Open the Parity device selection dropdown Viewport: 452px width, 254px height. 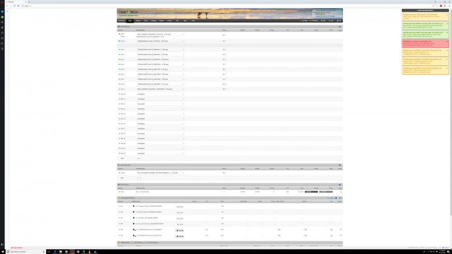coord(160,34)
